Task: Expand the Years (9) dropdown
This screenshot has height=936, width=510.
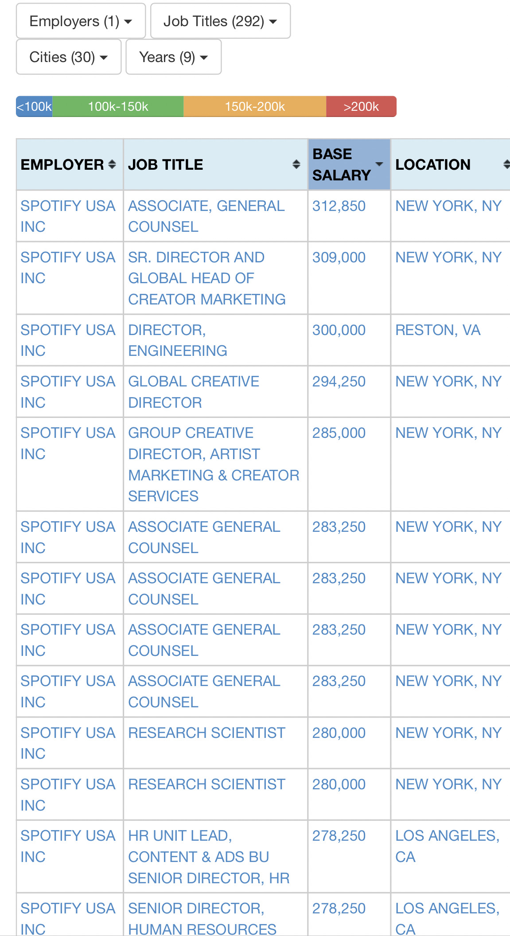Action: point(173,57)
